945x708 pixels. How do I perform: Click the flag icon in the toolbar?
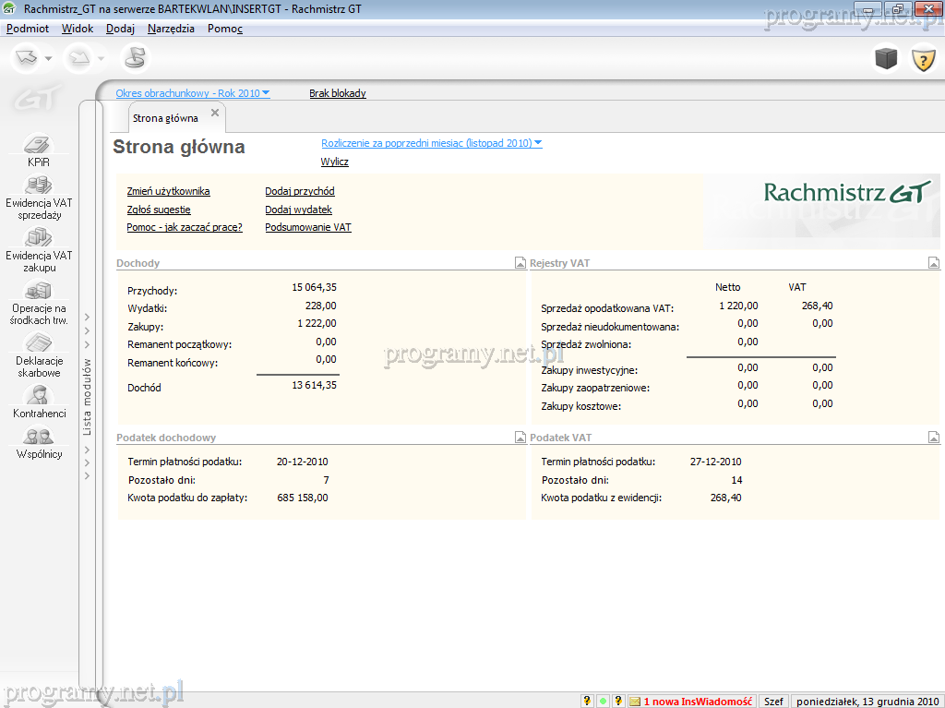coord(135,58)
